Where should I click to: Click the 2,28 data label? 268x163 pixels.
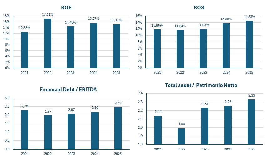[24, 106]
